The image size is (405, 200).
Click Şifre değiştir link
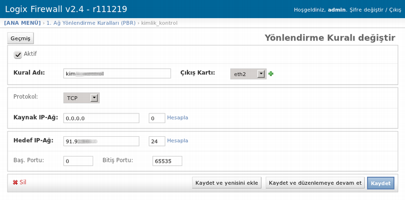tap(366, 10)
